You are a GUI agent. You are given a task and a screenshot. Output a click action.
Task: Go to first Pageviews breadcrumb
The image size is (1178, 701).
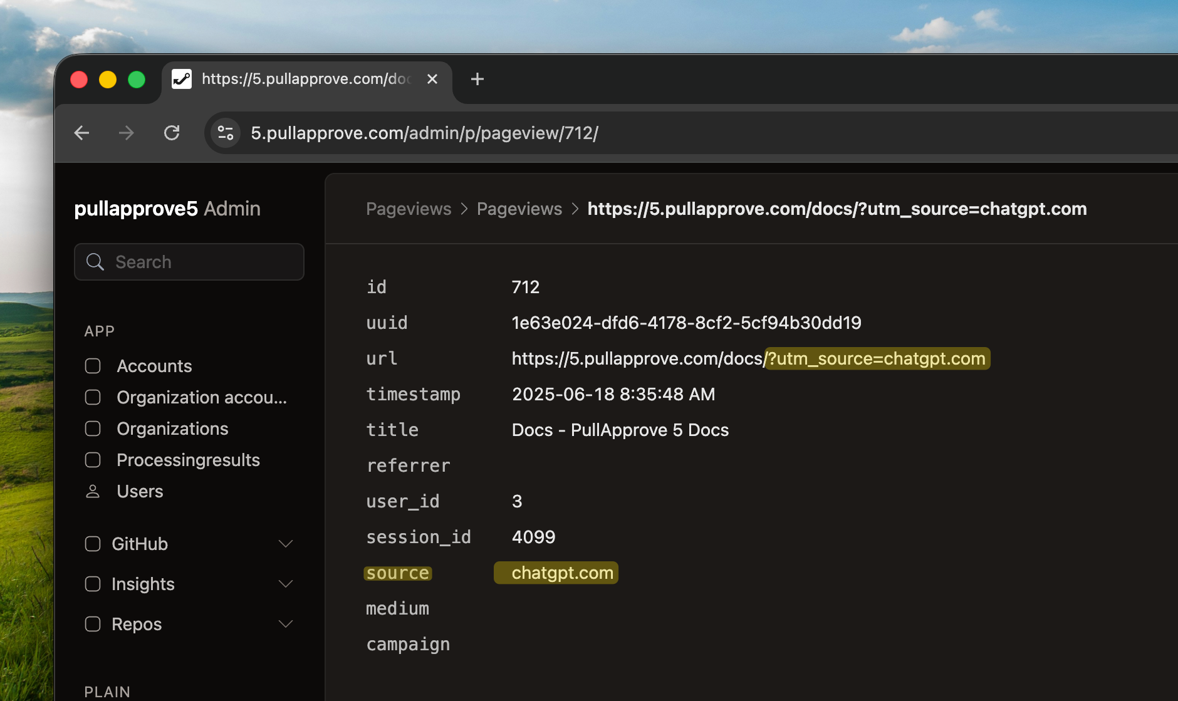408,209
